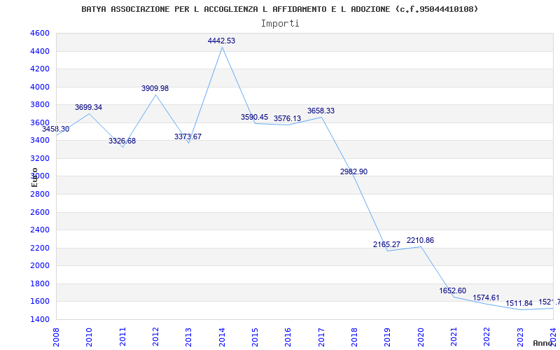
Task: Click the 4442.53 data label
Action: point(221,41)
